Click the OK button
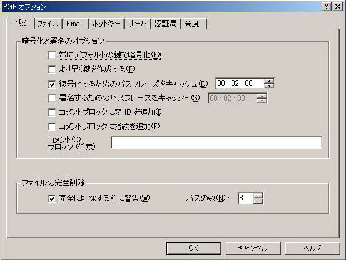346x260 pixels. (193, 248)
